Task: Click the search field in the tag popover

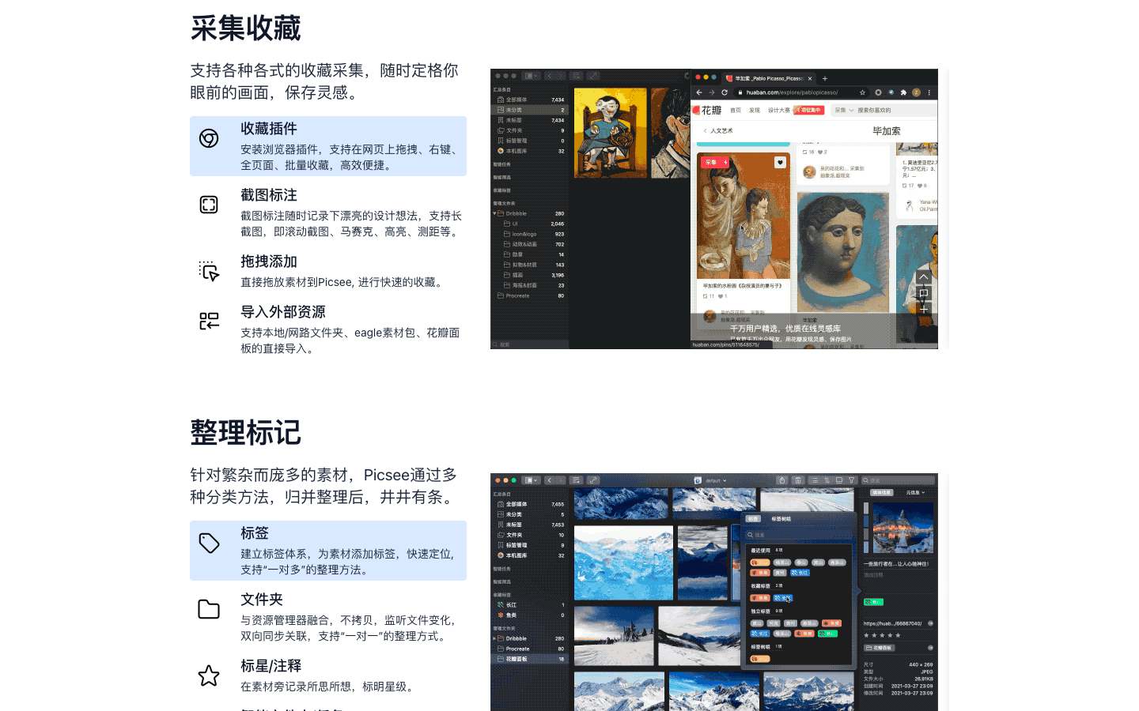Action: click(799, 535)
